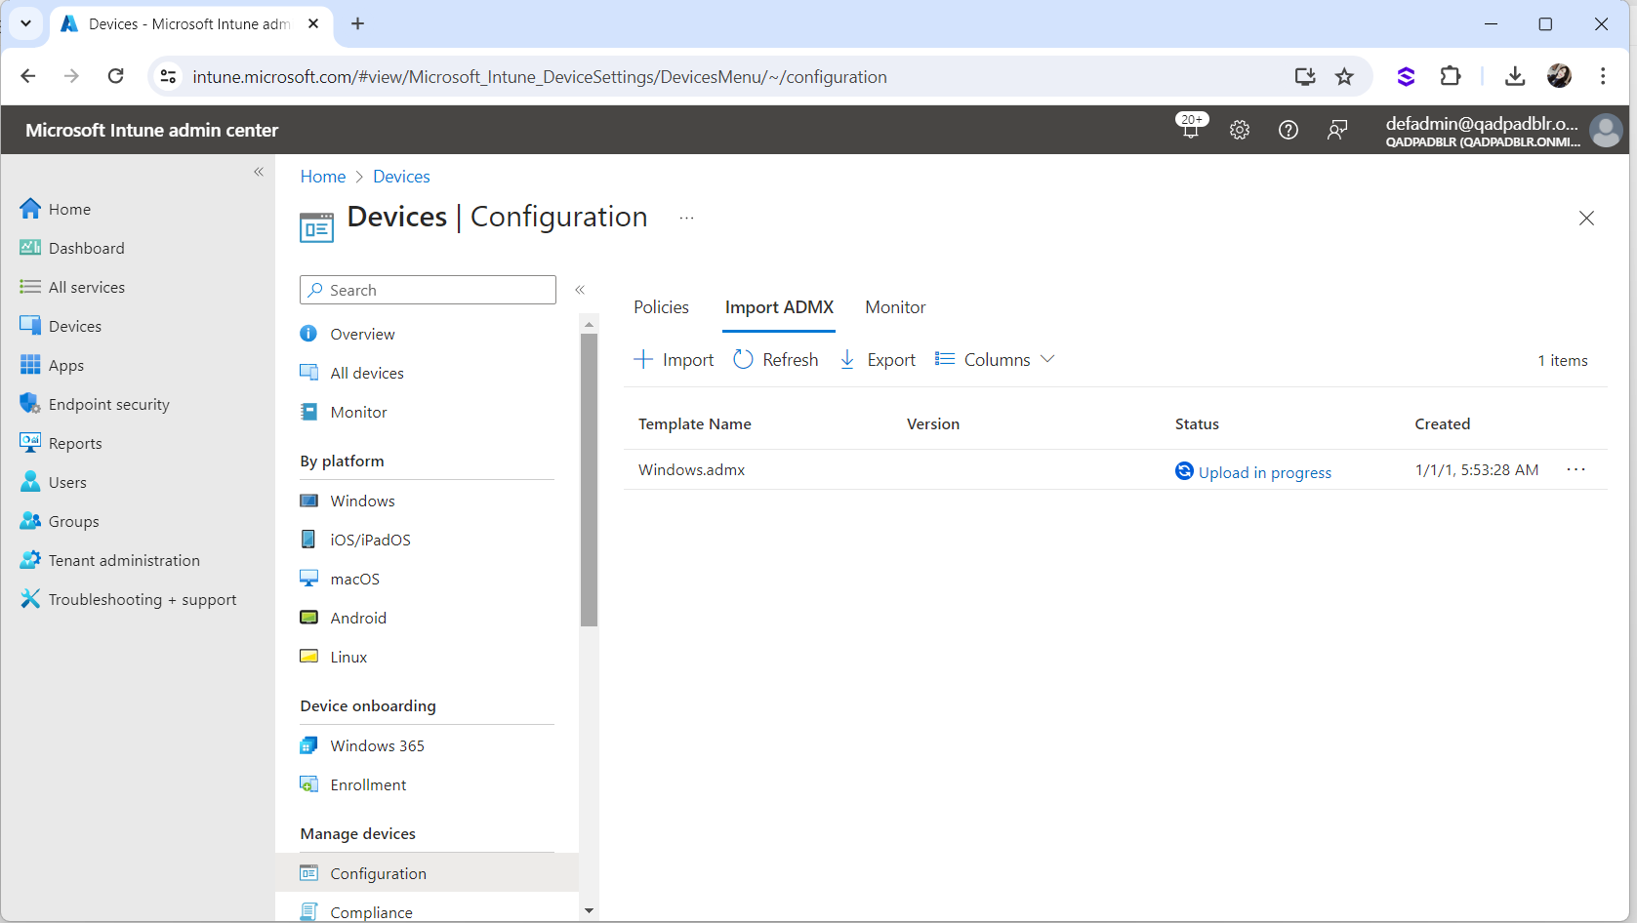This screenshot has height=923, width=1637.
Task: Click the Windows.admx template name
Action: click(691, 469)
